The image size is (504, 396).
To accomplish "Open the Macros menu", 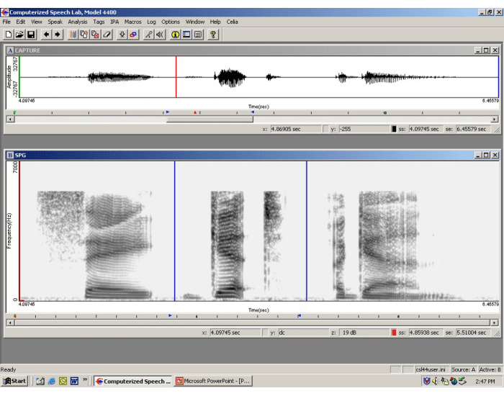I will coord(132,22).
